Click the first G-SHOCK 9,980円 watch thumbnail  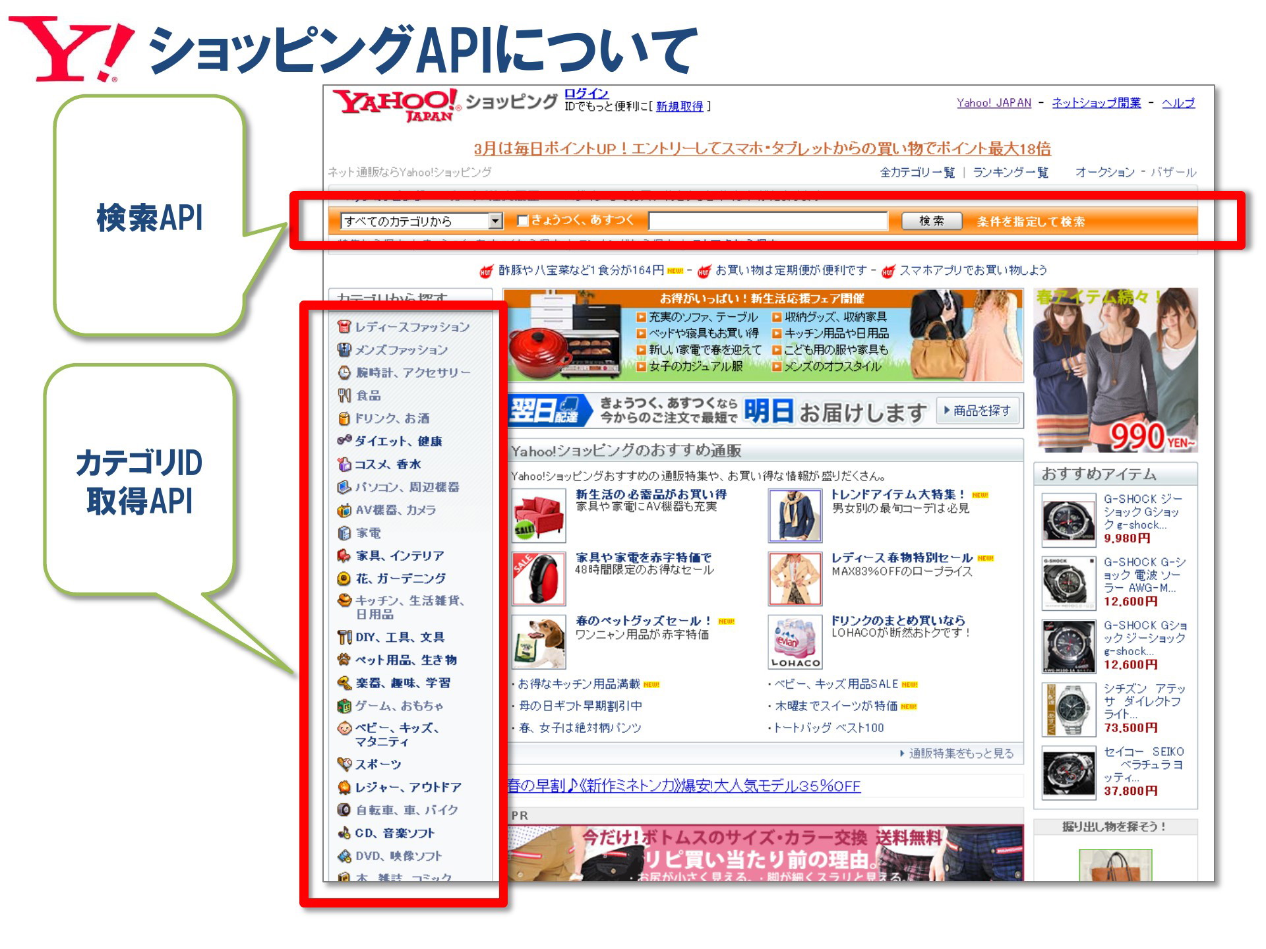tap(1069, 520)
